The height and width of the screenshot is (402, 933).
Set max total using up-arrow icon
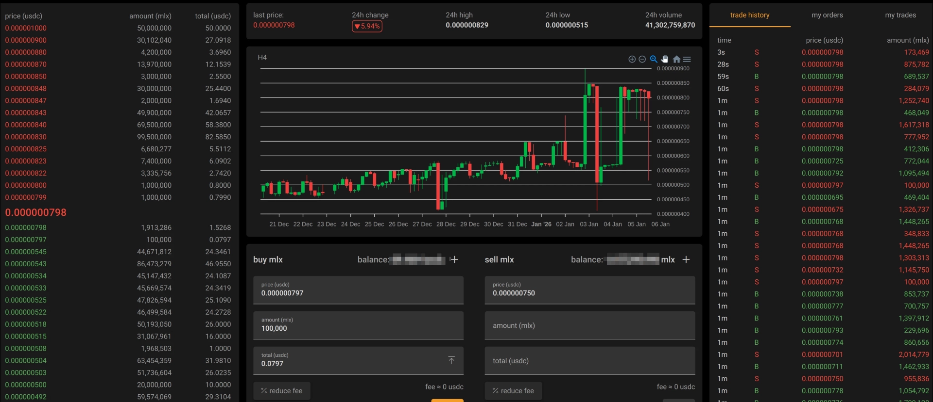(451, 360)
